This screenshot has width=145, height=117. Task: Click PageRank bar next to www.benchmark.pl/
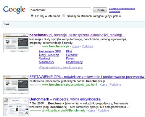point(35,46)
